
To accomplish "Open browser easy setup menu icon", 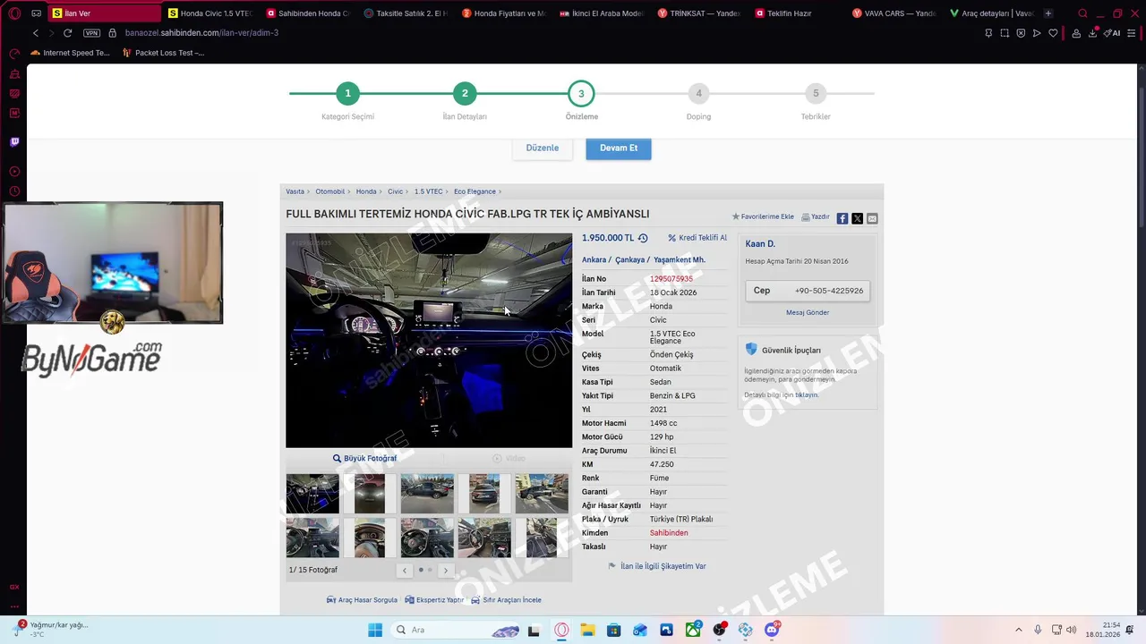I will 1133,33.
